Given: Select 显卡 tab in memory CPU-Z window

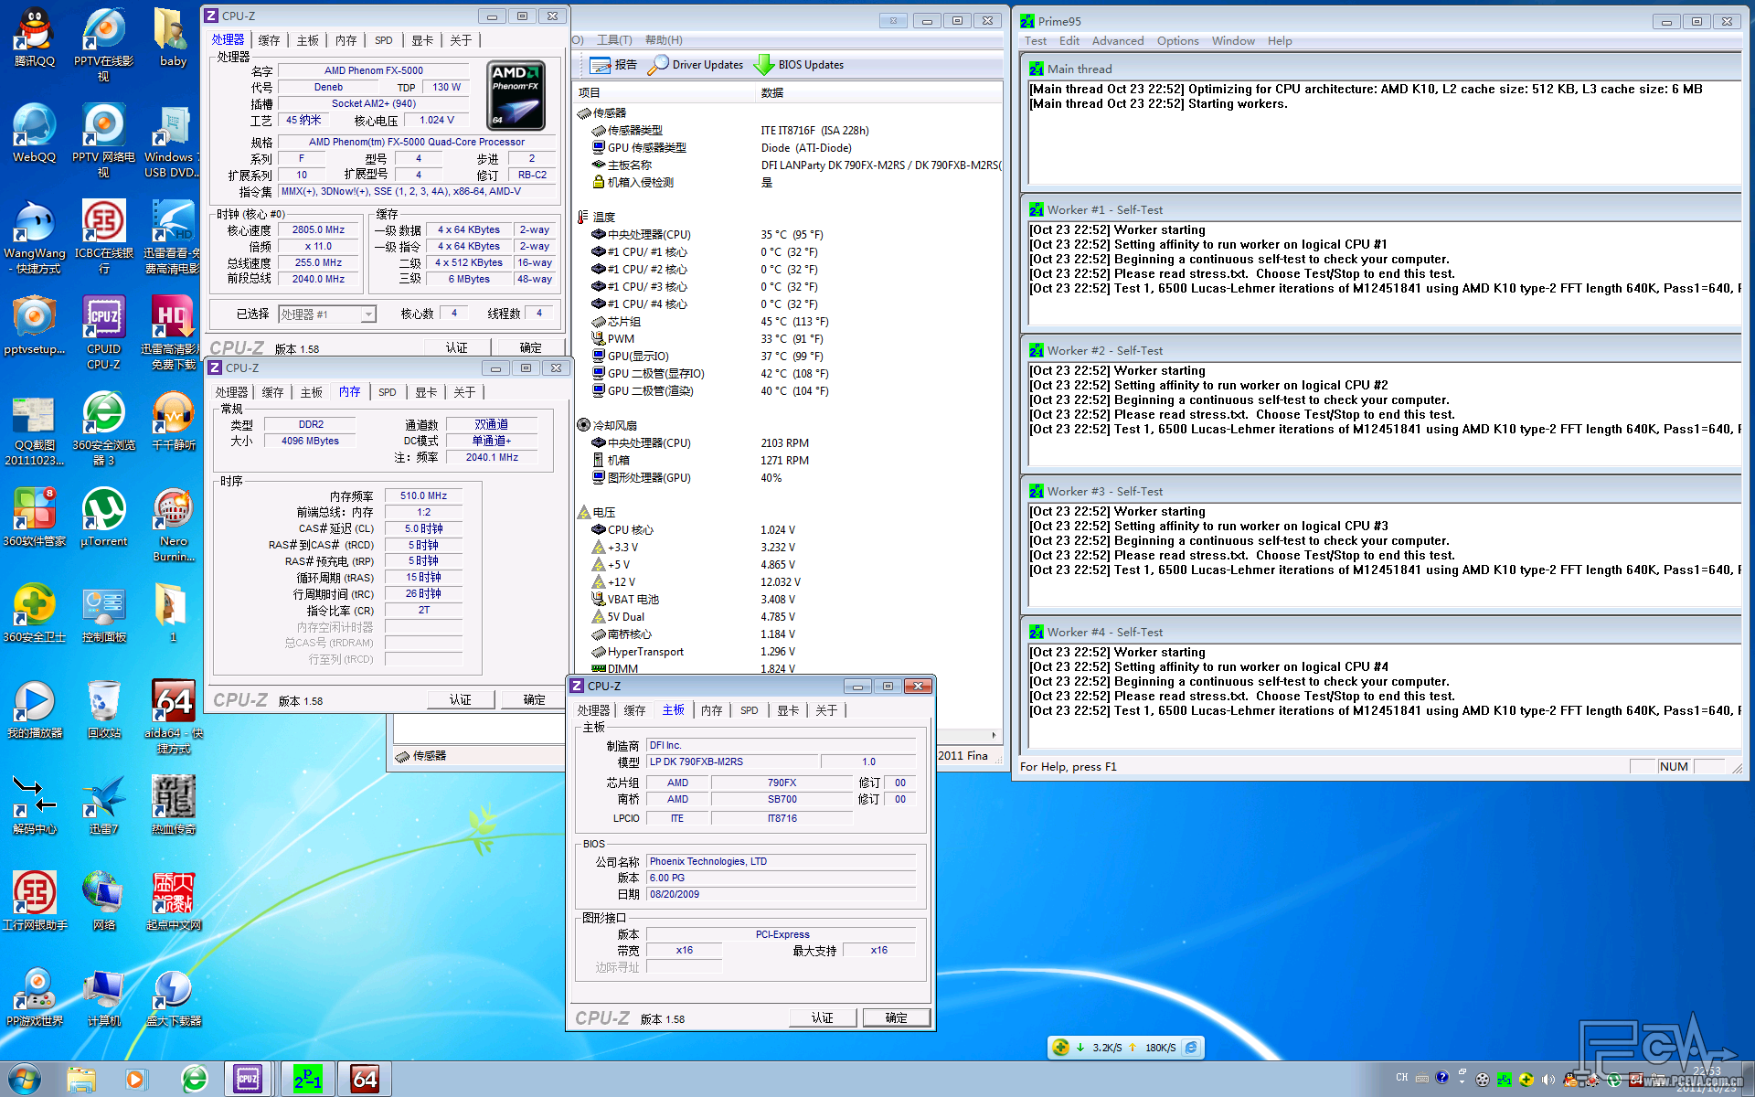Looking at the screenshot, I should [426, 392].
